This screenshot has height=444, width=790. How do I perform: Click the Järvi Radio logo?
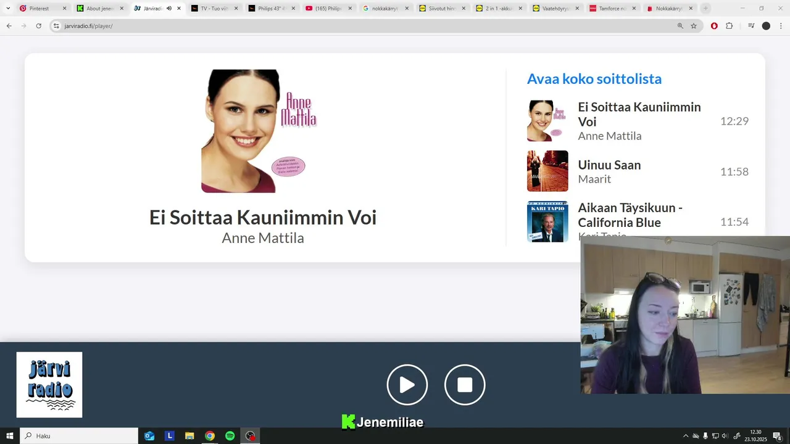click(49, 385)
